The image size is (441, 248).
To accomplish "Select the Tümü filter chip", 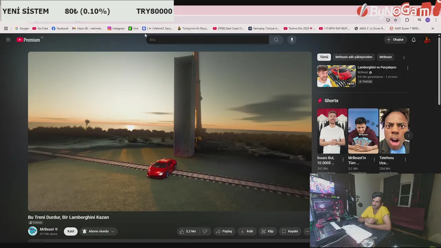I will point(324,57).
